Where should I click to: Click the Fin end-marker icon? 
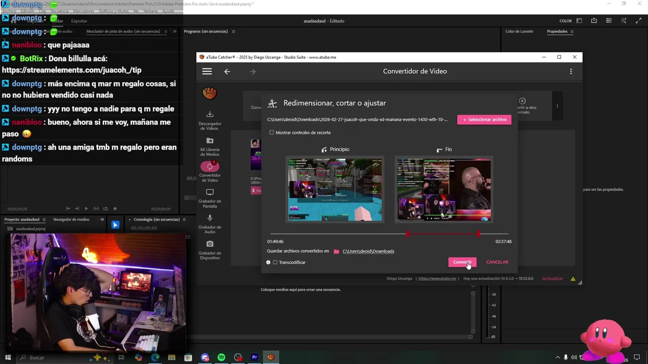(439, 150)
